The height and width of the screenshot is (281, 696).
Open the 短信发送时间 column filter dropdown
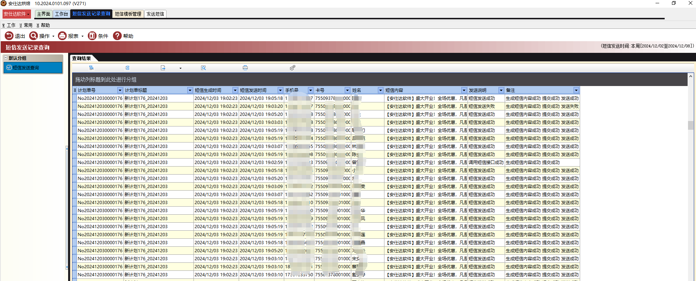pos(280,90)
